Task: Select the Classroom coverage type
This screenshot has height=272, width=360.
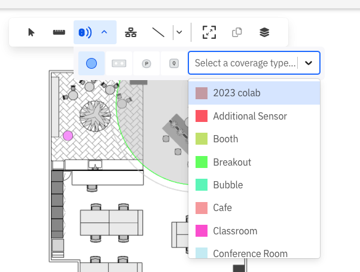Action: [254, 231]
